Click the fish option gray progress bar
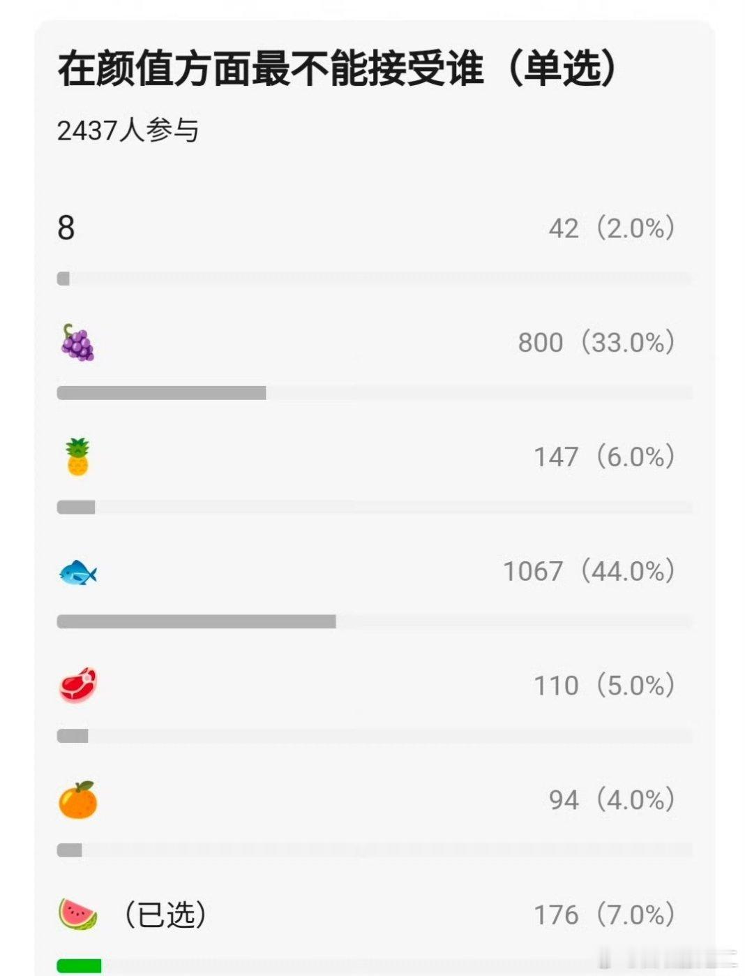The height and width of the screenshot is (976, 745). point(196,621)
